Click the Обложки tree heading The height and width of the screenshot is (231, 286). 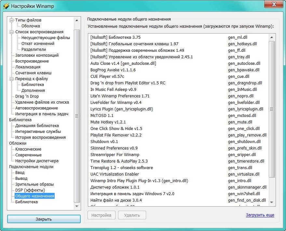pyautogui.click(x=18, y=143)
